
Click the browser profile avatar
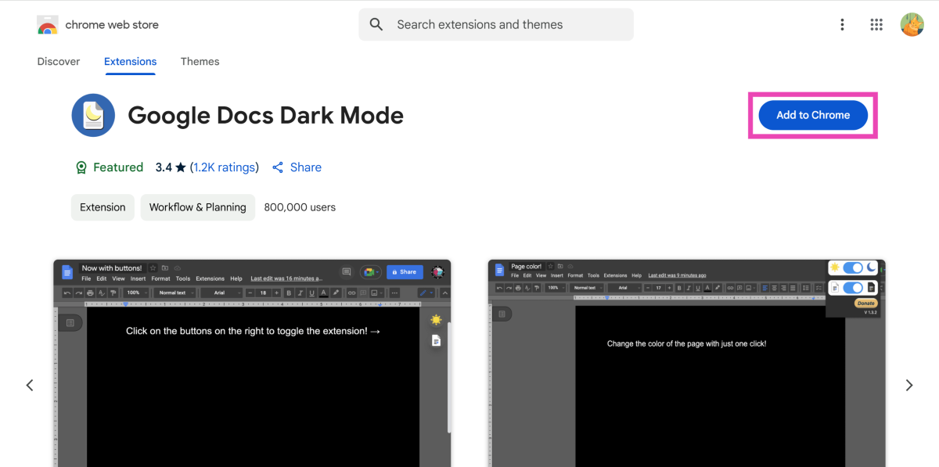(912, 24)
